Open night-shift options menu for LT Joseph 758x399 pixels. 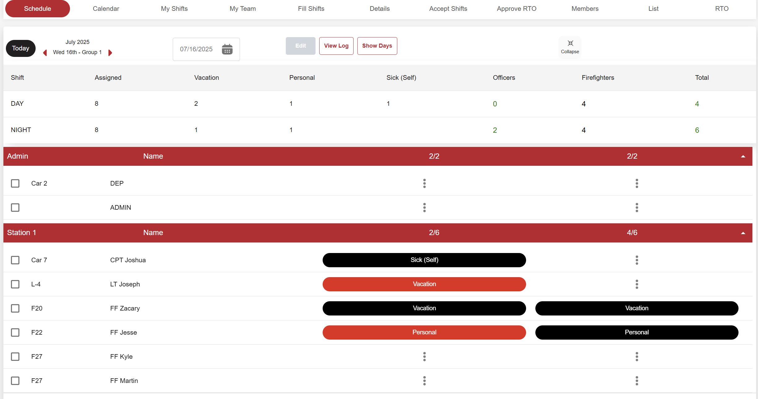(637, 284)
